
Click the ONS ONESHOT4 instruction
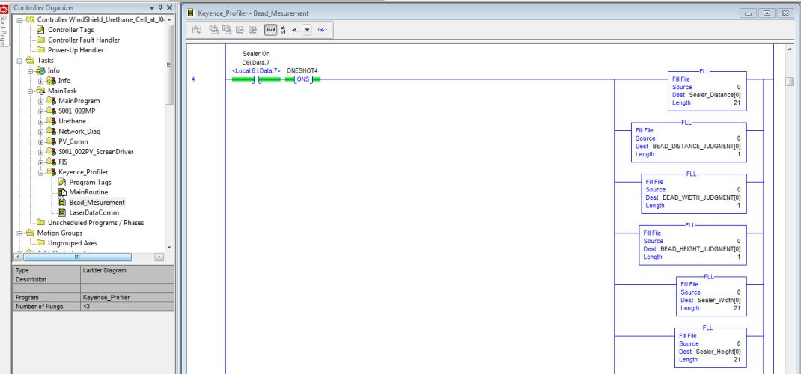pyautogui.click(x=302, y=79)
